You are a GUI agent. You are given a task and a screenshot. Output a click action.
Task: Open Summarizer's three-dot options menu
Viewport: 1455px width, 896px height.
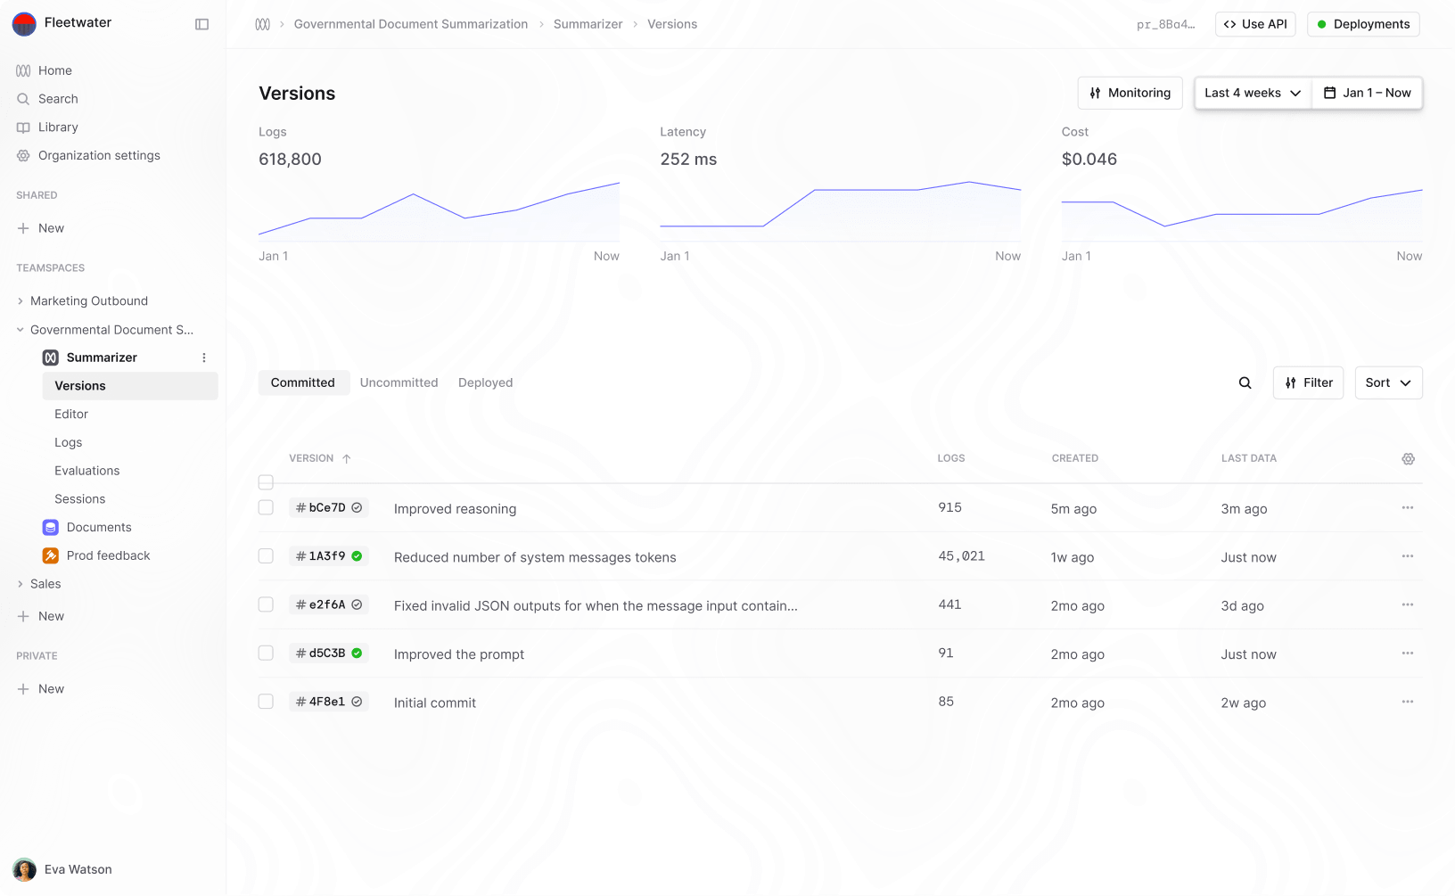(204, 358)
